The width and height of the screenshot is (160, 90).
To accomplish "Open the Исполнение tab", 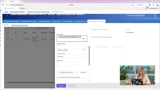I will click(57, 21).
